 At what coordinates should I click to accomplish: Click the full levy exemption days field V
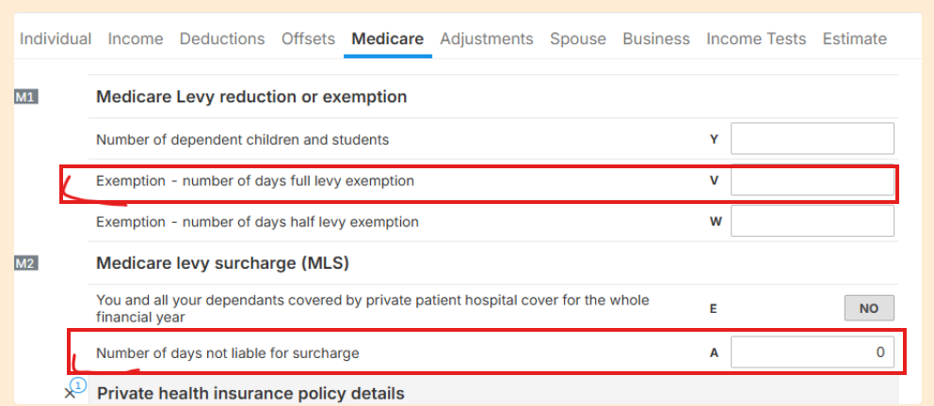[813, 180]
